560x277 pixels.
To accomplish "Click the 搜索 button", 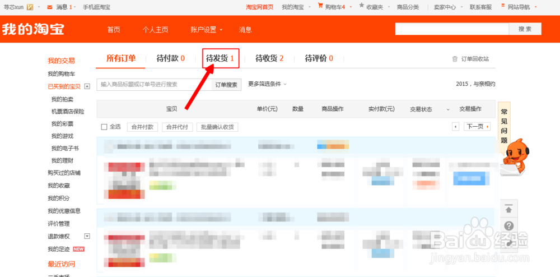I will point(525,29).
